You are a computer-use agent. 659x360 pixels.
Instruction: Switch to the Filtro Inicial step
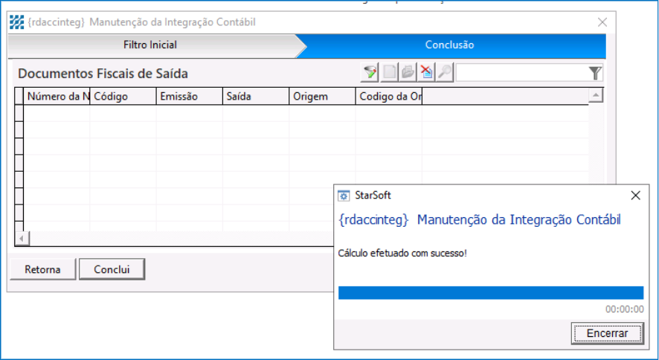150,45
